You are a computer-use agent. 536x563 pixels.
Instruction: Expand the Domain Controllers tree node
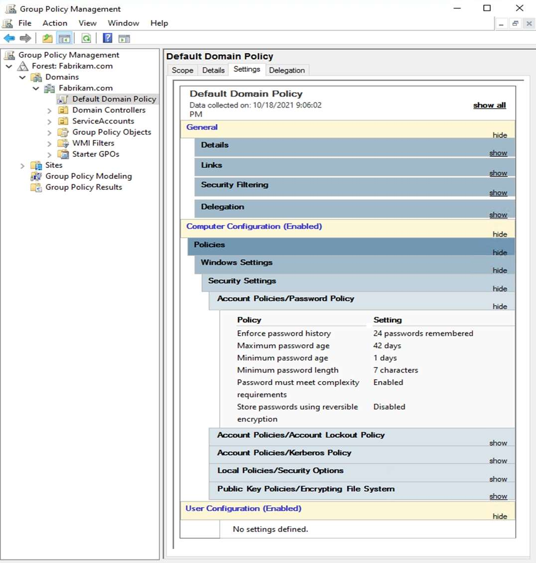click(x=49, y=111)
